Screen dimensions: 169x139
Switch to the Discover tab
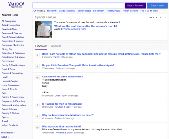tap(41, 46)
